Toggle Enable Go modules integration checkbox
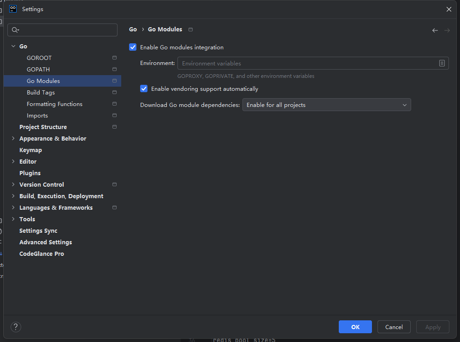Screen dimensions: 460x342 (133, 47)
